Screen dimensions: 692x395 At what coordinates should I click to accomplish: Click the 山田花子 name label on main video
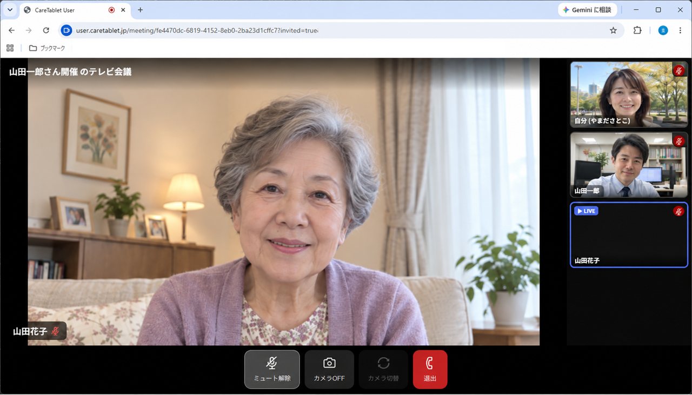pos(30,331)
